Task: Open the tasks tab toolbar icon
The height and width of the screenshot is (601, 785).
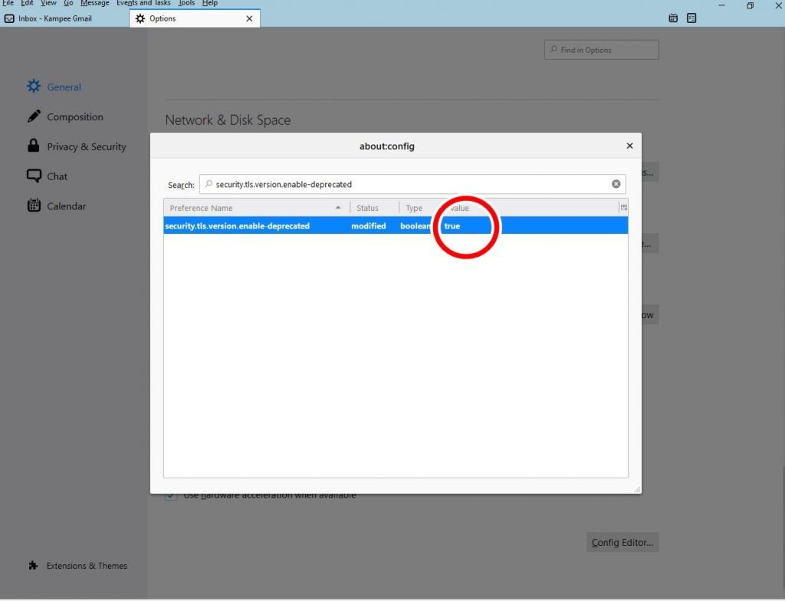Action: [x=691, y=18]
